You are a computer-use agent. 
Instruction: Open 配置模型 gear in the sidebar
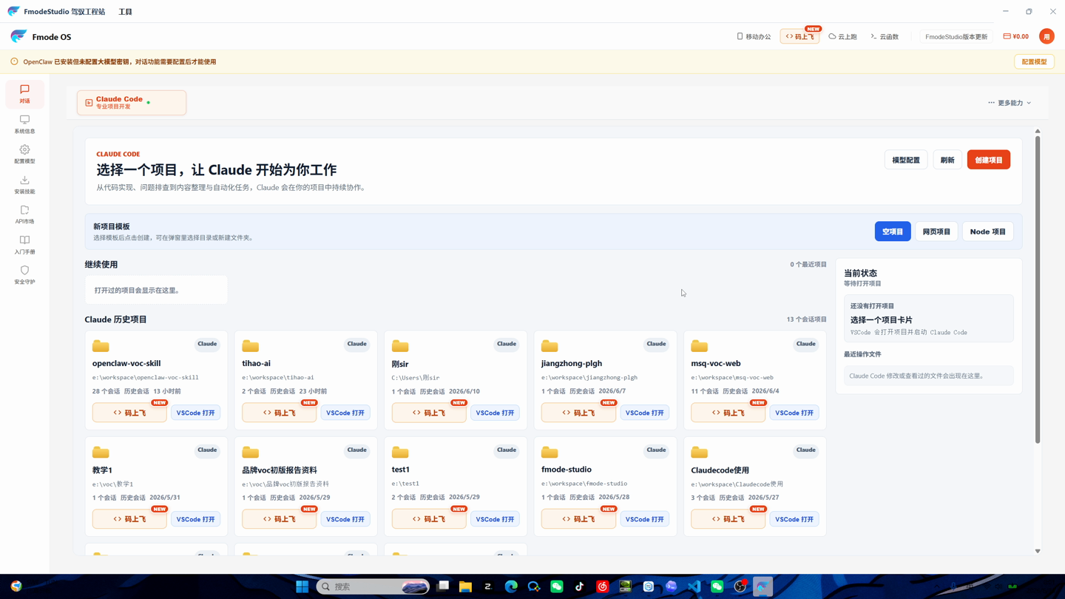pos(24,154)
